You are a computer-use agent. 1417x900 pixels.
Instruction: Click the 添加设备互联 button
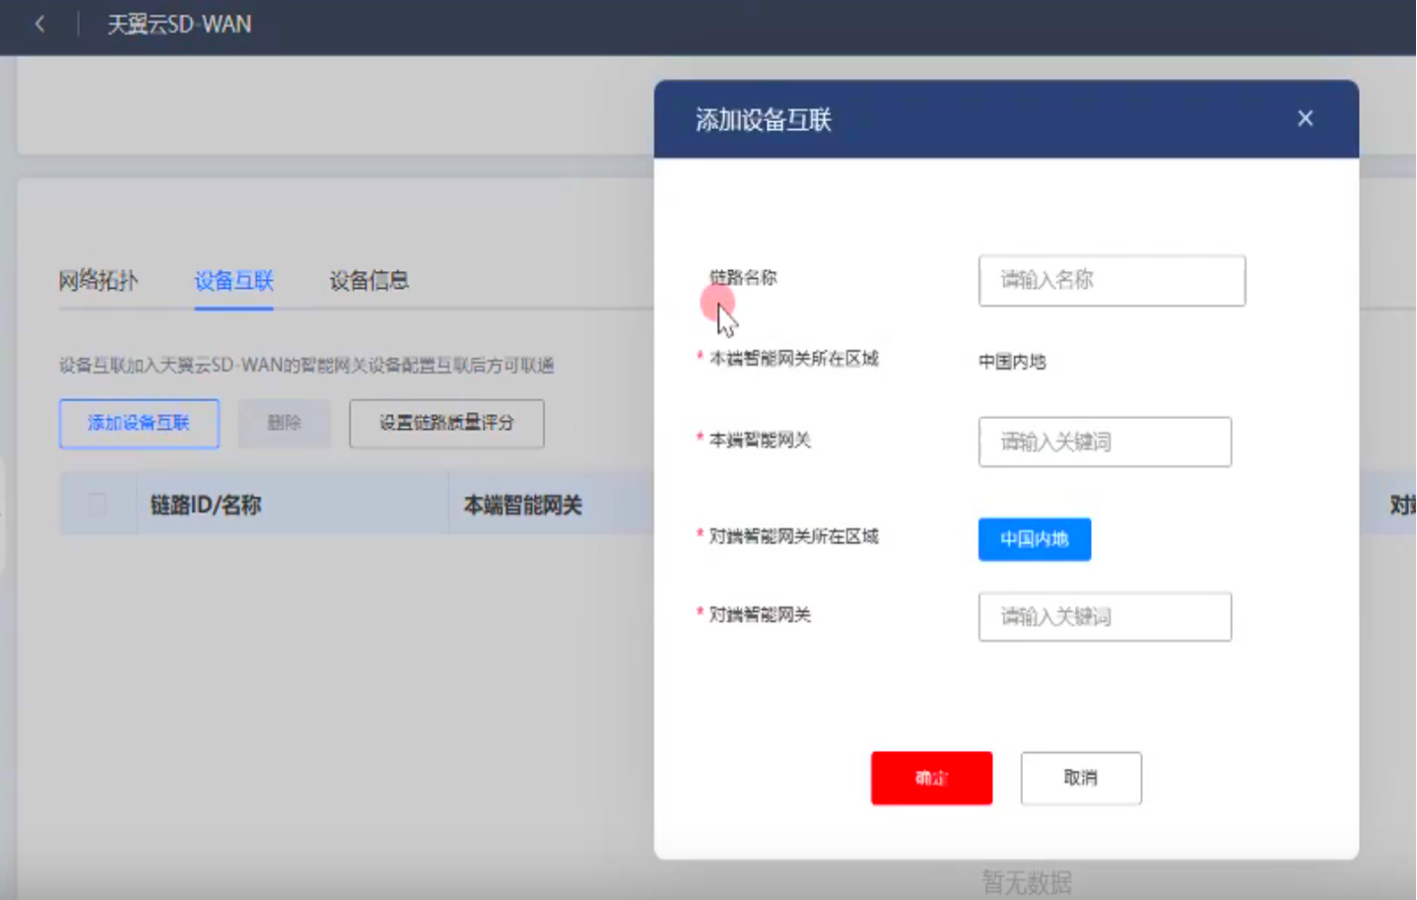[138, 424]
